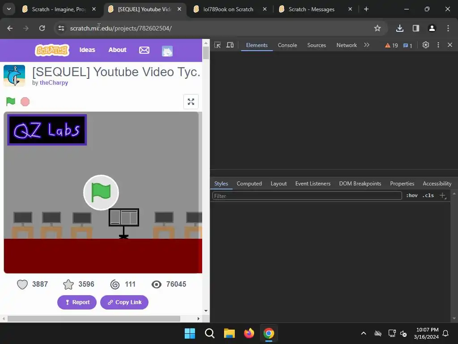The width and height of the screenshot is (458, 344).
Task: Toggle .cls element classes panel
Action: pyautogui.click(x=428, y=195)
